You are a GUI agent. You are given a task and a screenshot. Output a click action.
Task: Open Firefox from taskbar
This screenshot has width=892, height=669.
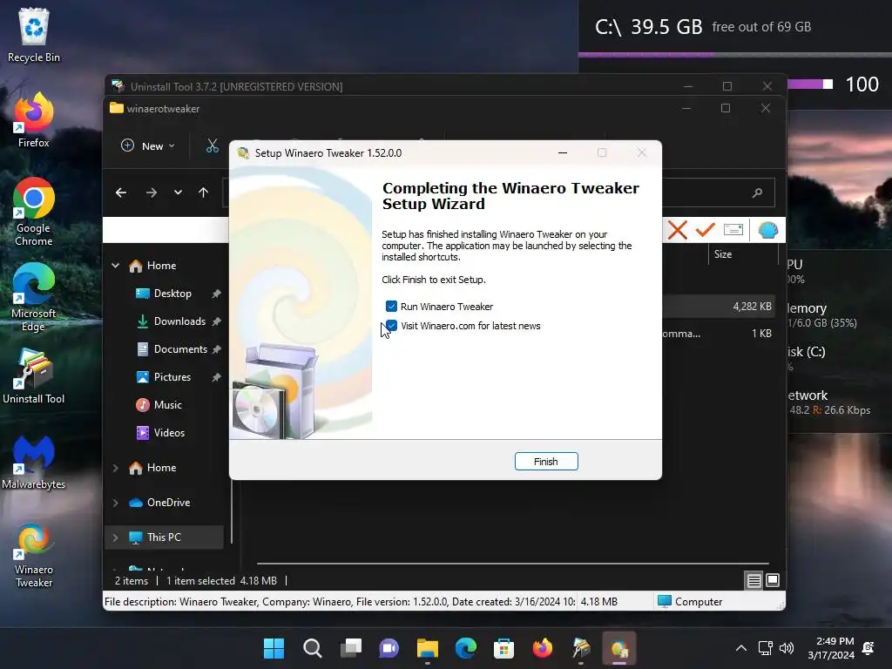[x=543, y=648]
